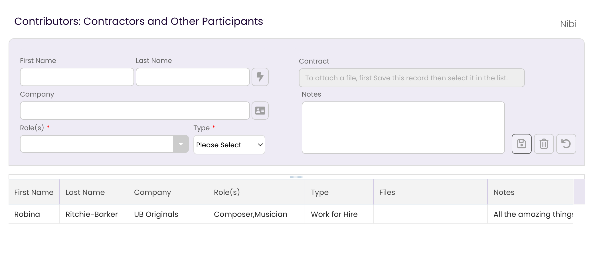Sort by the Type column header
Image resolution: width=599 pixels, height=261 pixels.
(339, 192)
